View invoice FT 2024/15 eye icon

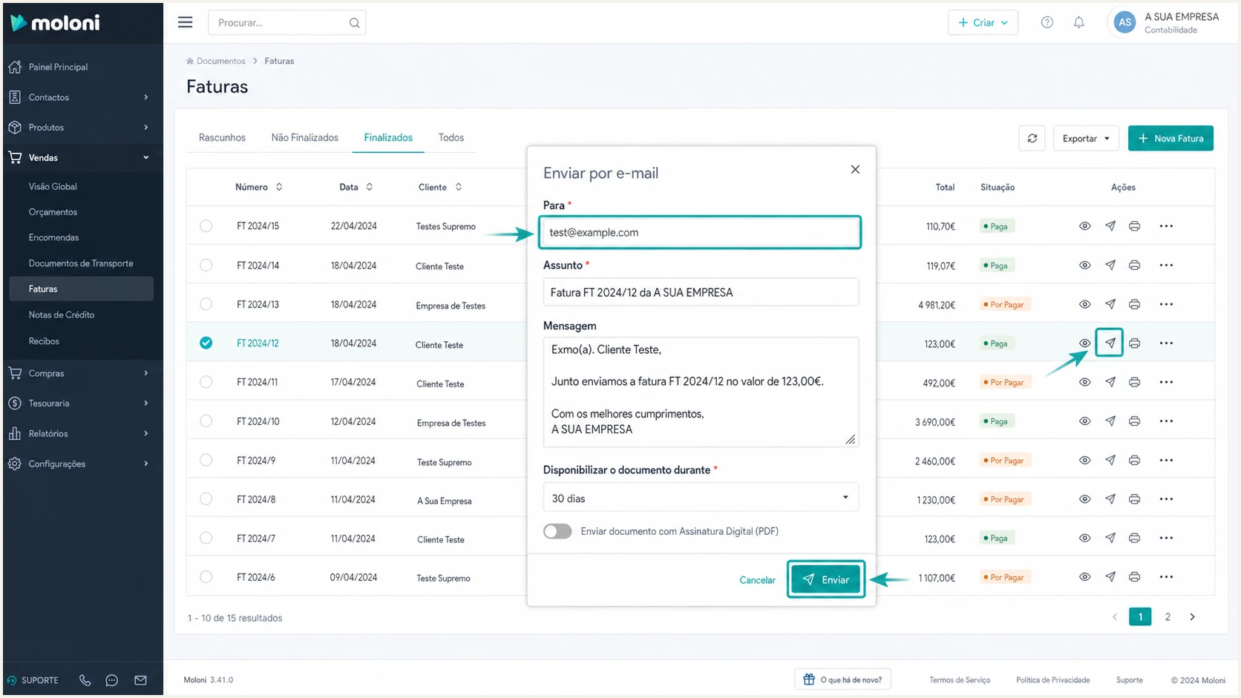point(1084,226)
